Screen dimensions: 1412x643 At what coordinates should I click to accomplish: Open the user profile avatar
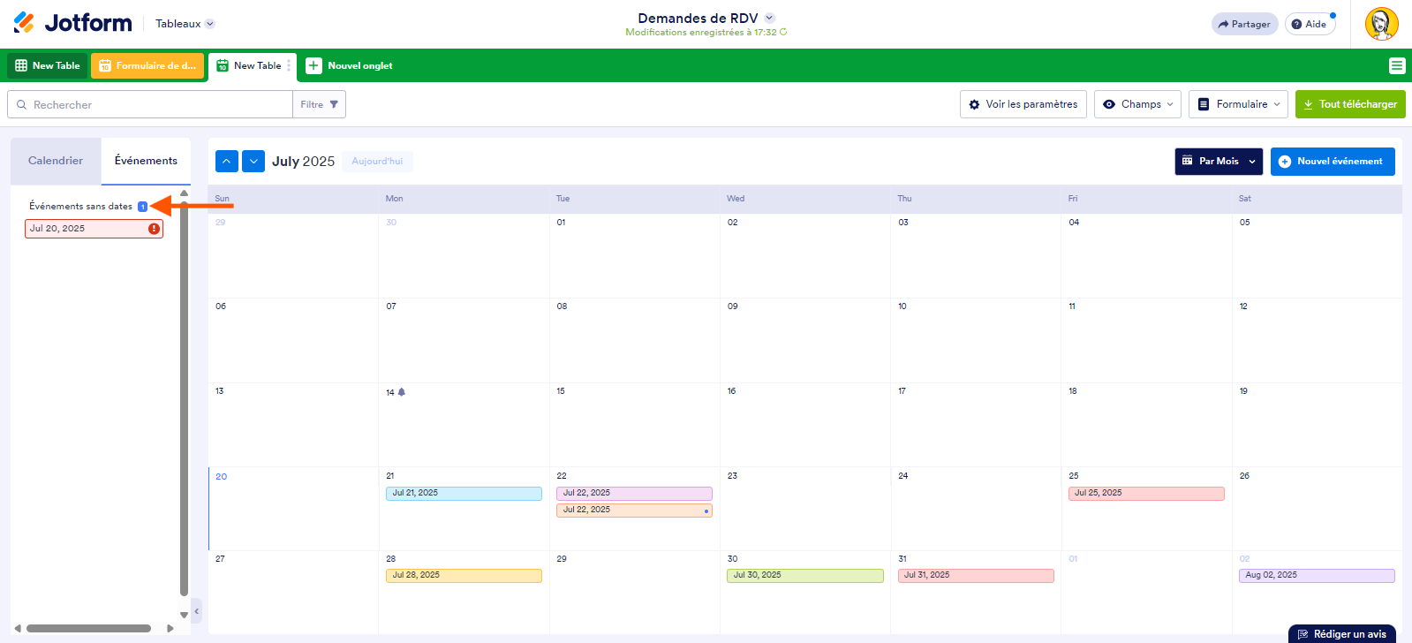click(1381, 24)
